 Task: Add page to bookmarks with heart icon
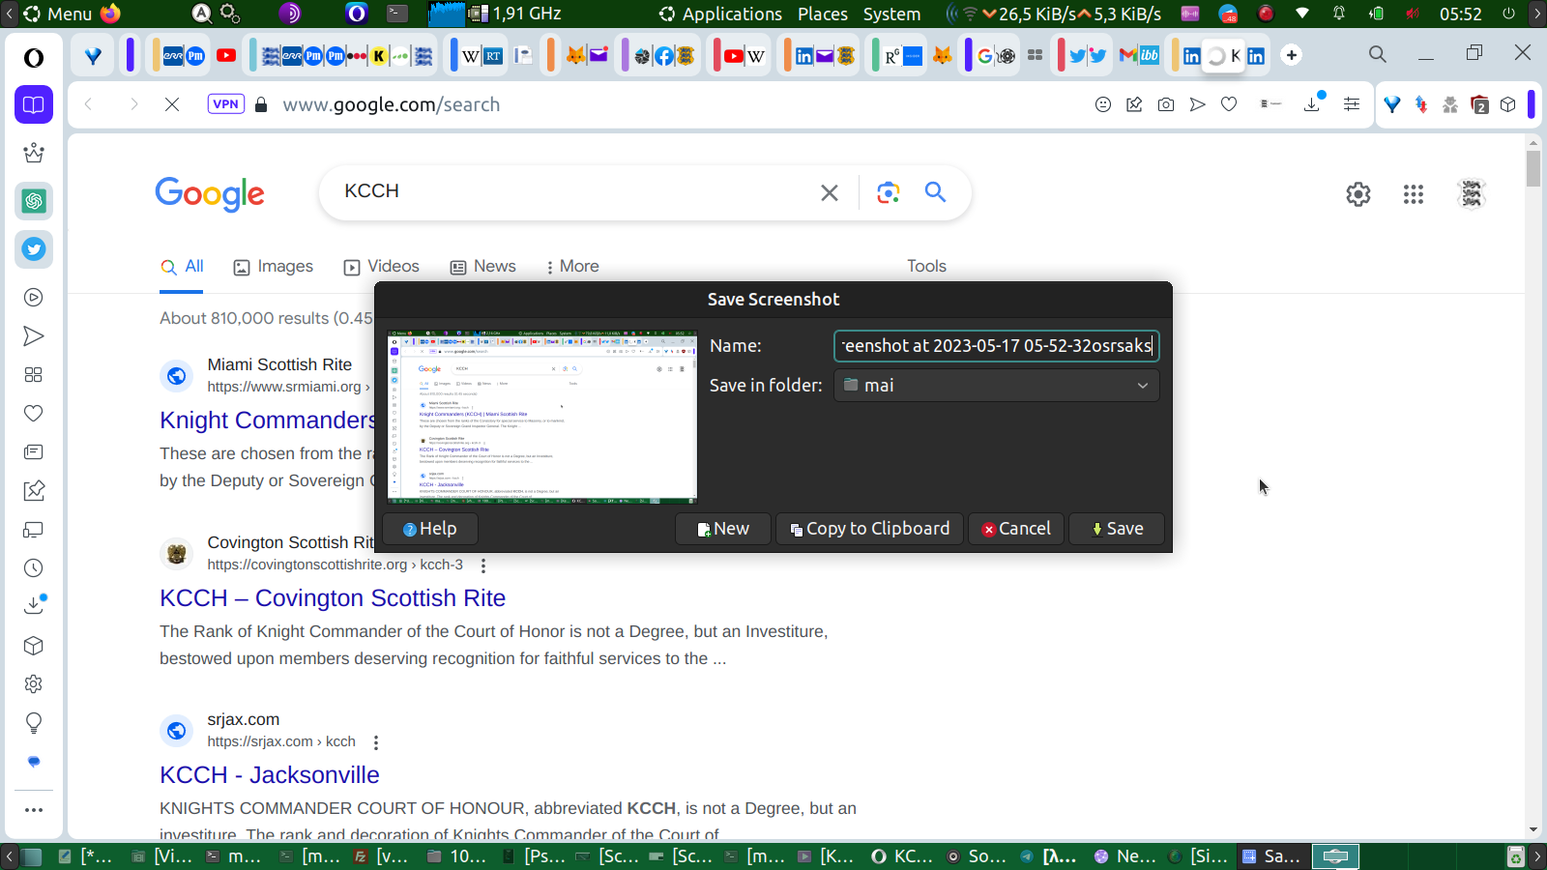click(x=1229, y=104)
